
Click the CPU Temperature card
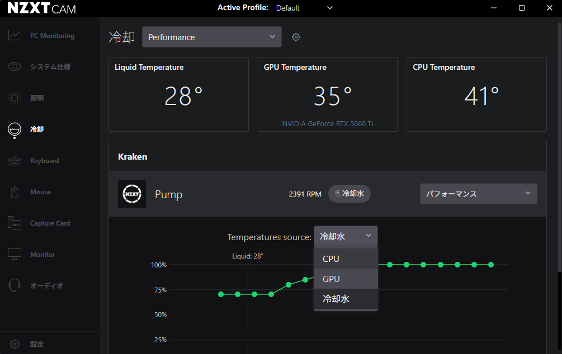(476, 94)
